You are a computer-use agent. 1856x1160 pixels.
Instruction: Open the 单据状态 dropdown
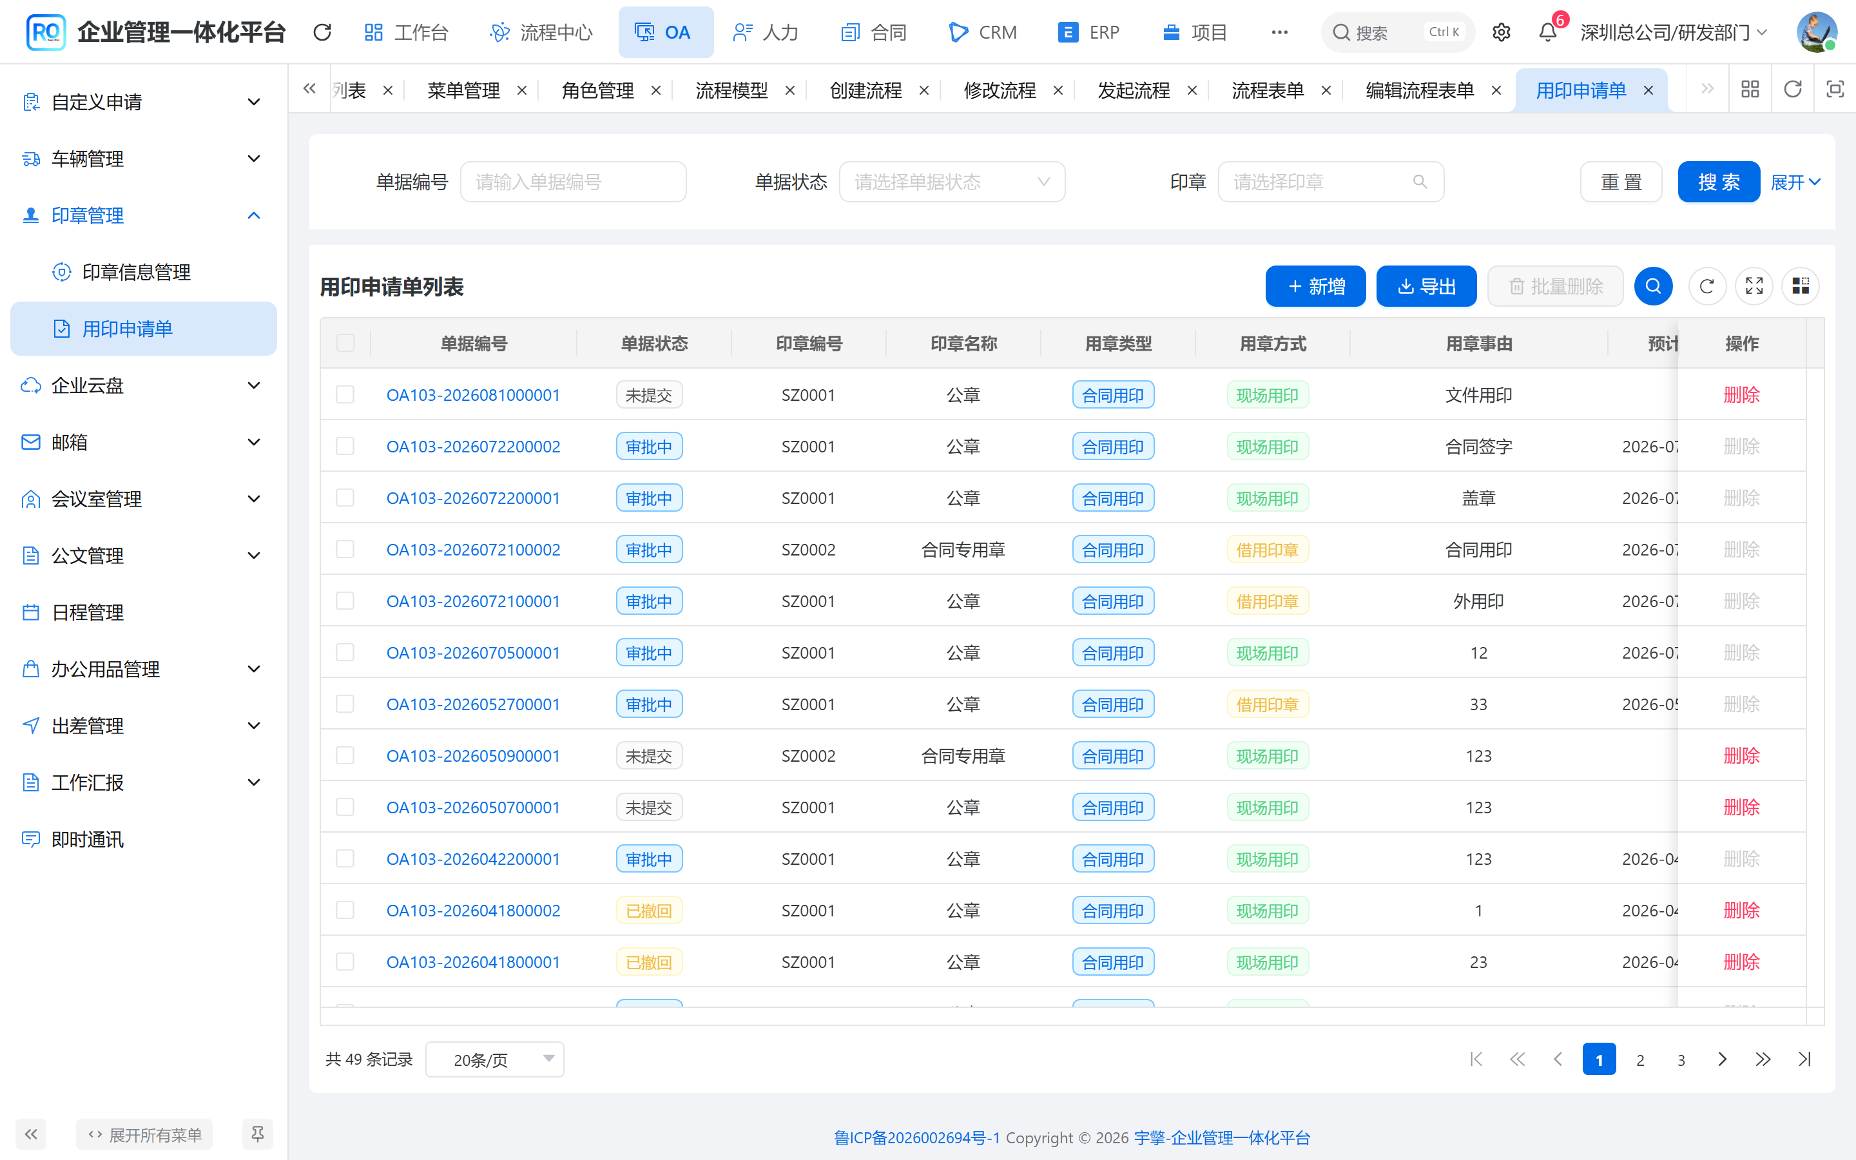point(952,182)
